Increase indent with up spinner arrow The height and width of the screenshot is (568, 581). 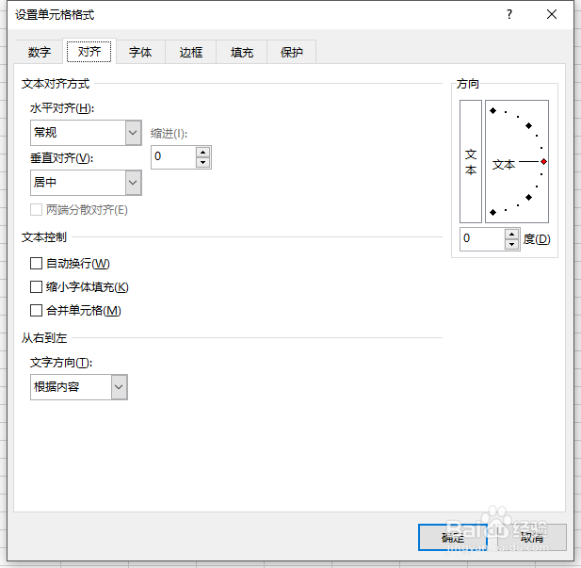click(202, 151)
